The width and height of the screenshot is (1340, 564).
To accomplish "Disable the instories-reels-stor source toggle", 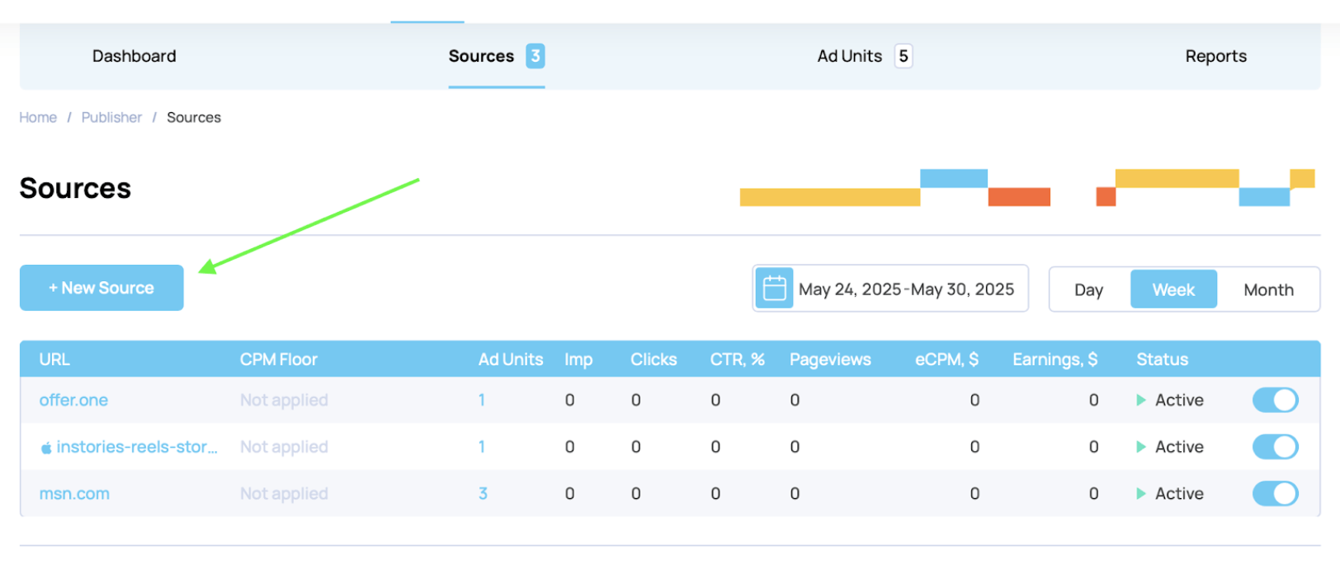I will (1275, 447).
